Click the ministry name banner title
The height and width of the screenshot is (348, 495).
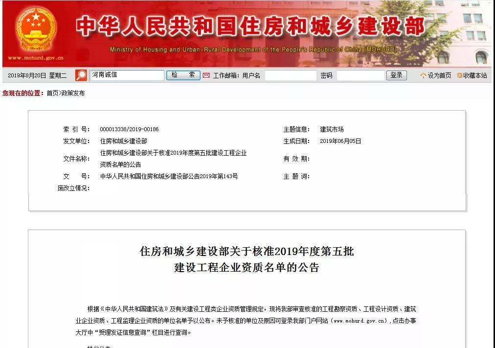point(249,27)
